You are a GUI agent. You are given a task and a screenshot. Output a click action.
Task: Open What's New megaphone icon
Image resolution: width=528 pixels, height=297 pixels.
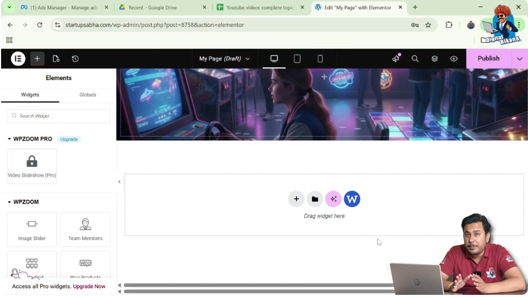[396, 58]
